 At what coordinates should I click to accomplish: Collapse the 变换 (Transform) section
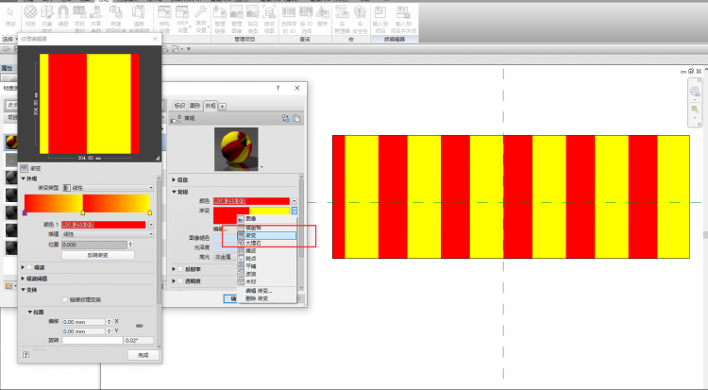tap(23, 290)
